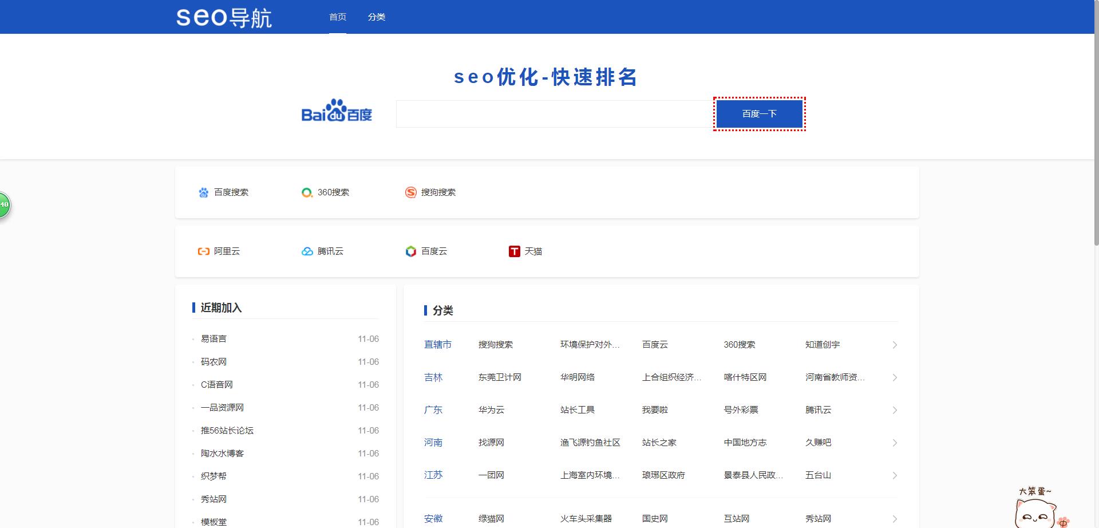Open 码农网 in recent list
This screenshot has width=1099, height=528.
214,362
